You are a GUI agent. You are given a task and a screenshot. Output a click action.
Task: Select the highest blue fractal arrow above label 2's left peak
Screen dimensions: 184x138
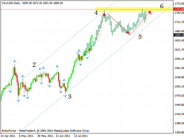(x=14, y=61)
